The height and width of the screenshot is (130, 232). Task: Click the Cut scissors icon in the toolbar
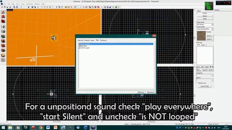[x=57, y=7]
